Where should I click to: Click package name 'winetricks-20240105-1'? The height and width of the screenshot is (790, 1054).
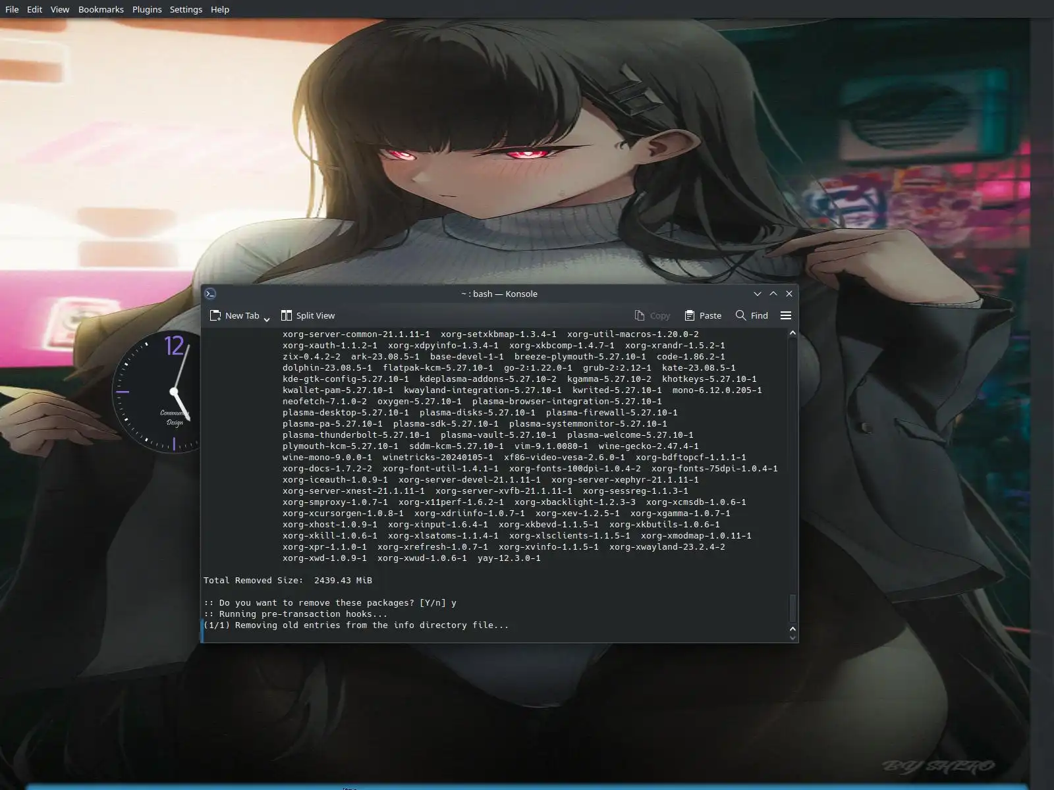(x=438, y=457)
